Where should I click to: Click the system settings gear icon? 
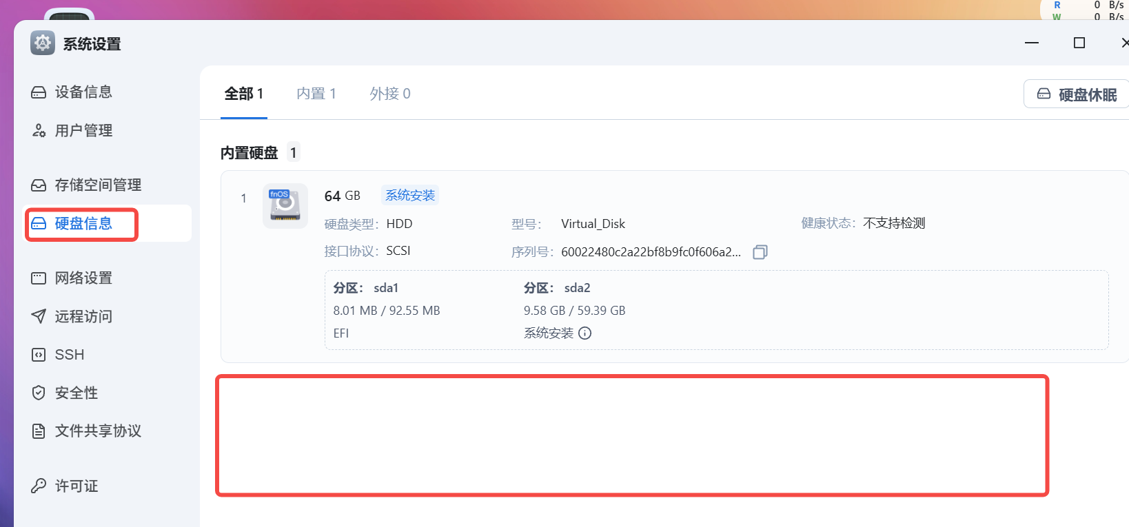pyautogui.click(x=43, y=43)
